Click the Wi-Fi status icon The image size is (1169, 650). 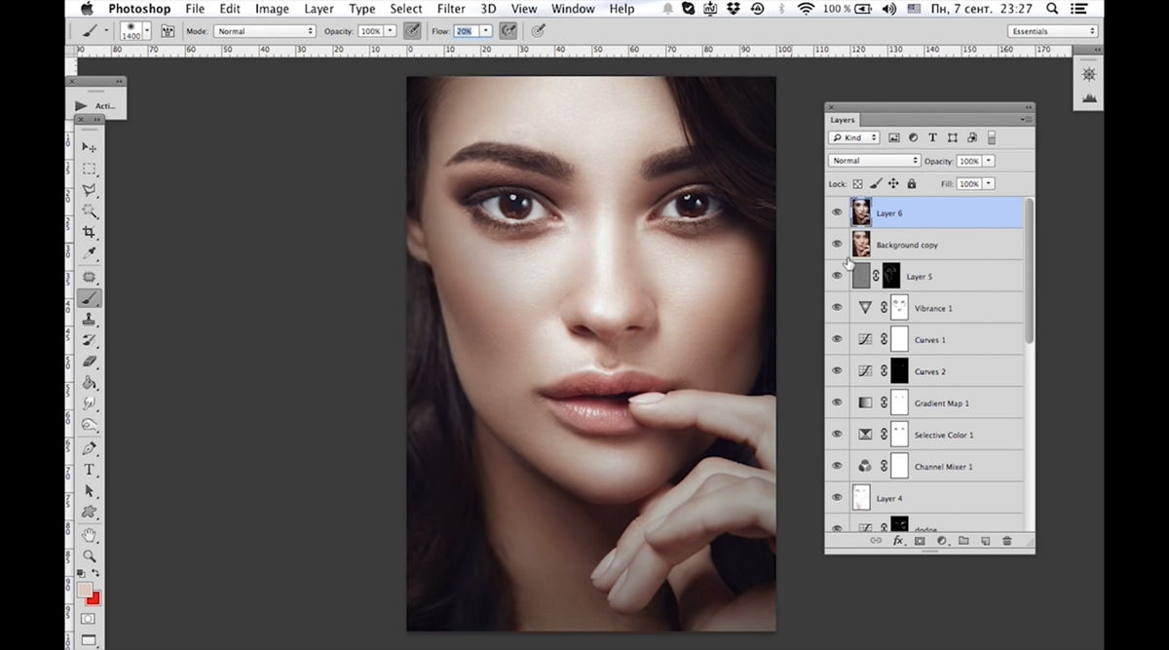pyautogui.click(x=806, y=9)
